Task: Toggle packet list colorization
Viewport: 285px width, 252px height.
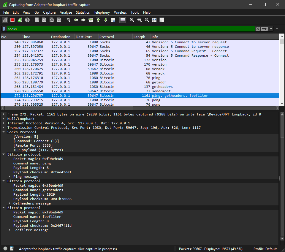Action: point(123,20)
